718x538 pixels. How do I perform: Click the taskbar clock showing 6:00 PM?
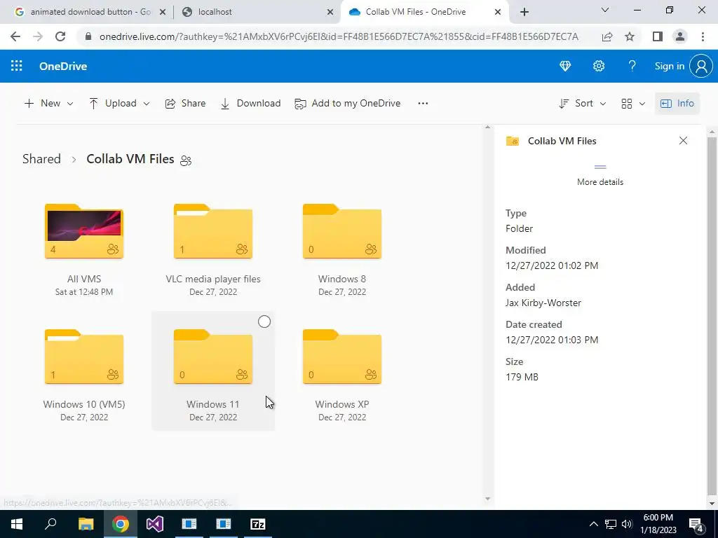pyautogui.click(x=658, y=524)
